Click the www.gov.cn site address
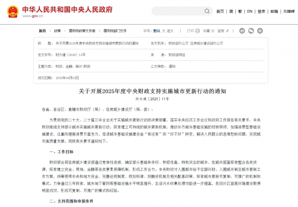The height and width of the screenshot is (207, 298). (x=33, y=16)
